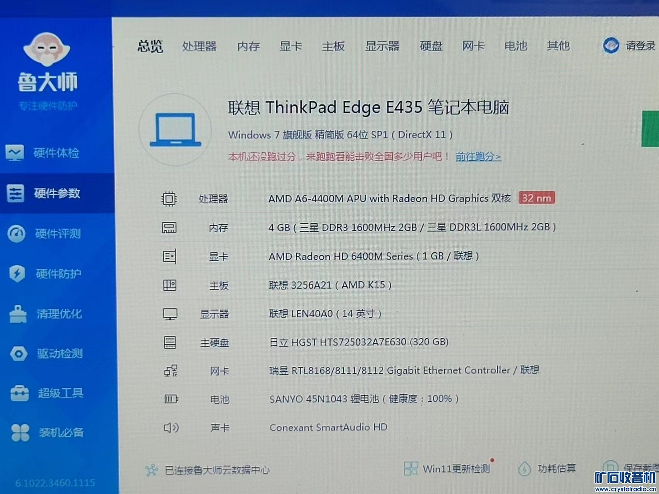Switch to 处理器 tab

click(x=199, y=46)
